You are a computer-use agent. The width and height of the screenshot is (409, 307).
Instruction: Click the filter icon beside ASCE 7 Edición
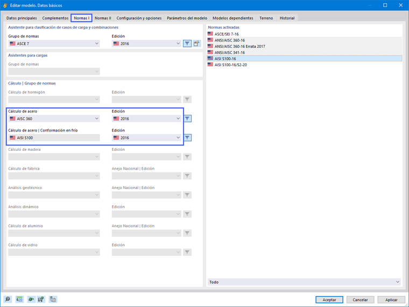tap(187, 44)
